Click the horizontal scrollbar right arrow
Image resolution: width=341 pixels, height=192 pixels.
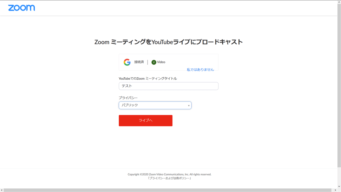click(x=336, y=190)
